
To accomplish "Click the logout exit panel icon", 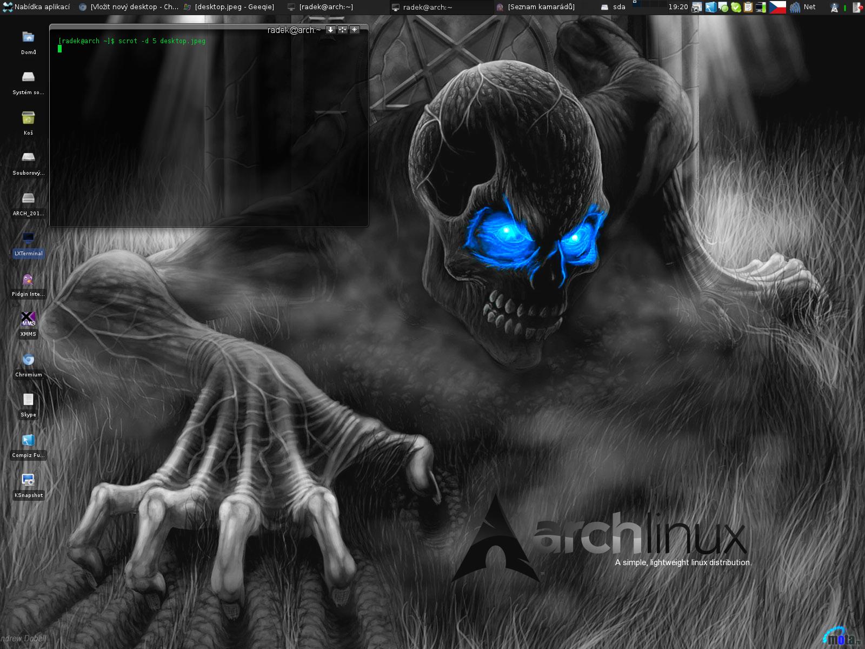I will (x=857, y=7).
